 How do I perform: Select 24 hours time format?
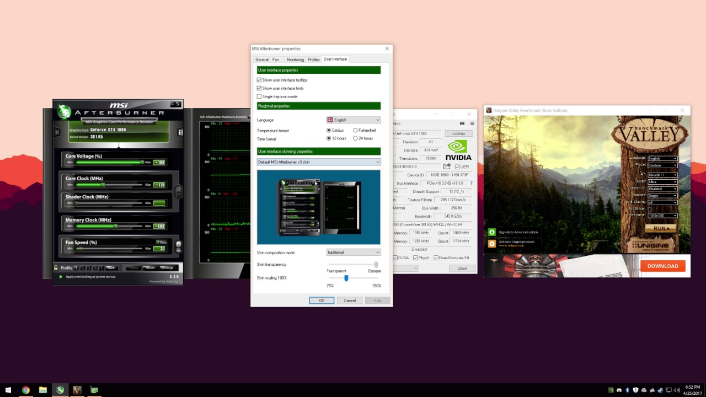(x=355, y=138)
